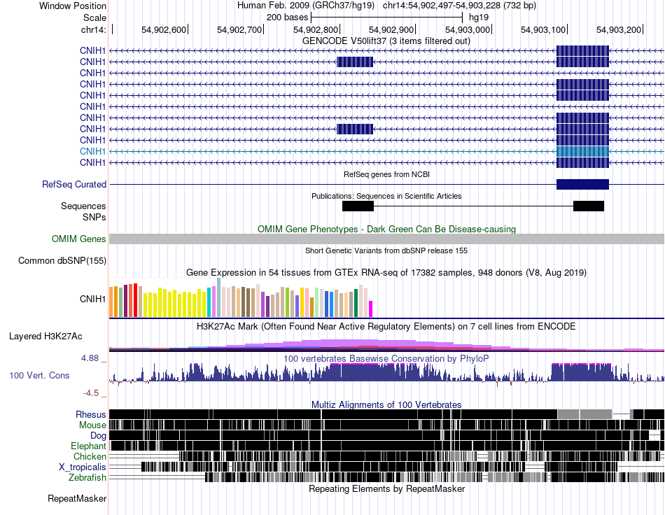Image resolution: width=665 pixels, height=515 pixels.
Task: Open Repeating Elements by RepeatMasker title
Action: pyautogui.click(x=386, y=489)
